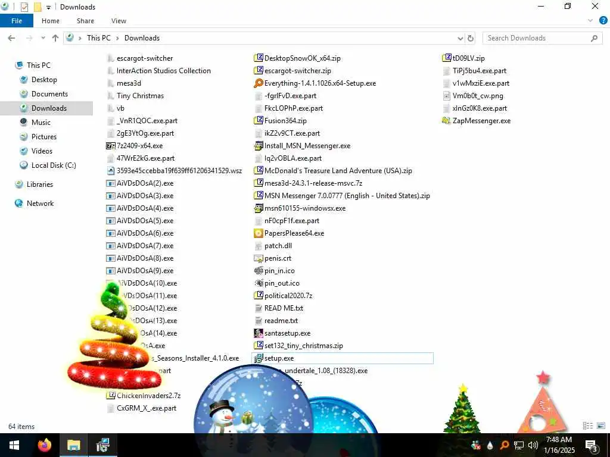This screenshot has width=610, height=457.
Task: Select the READ ME.txt file name
Action: pos(284,308)
